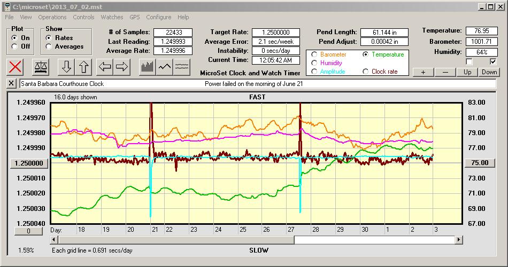Open the Configure menu
Screen dimensions: 508x267
point(159,17)
